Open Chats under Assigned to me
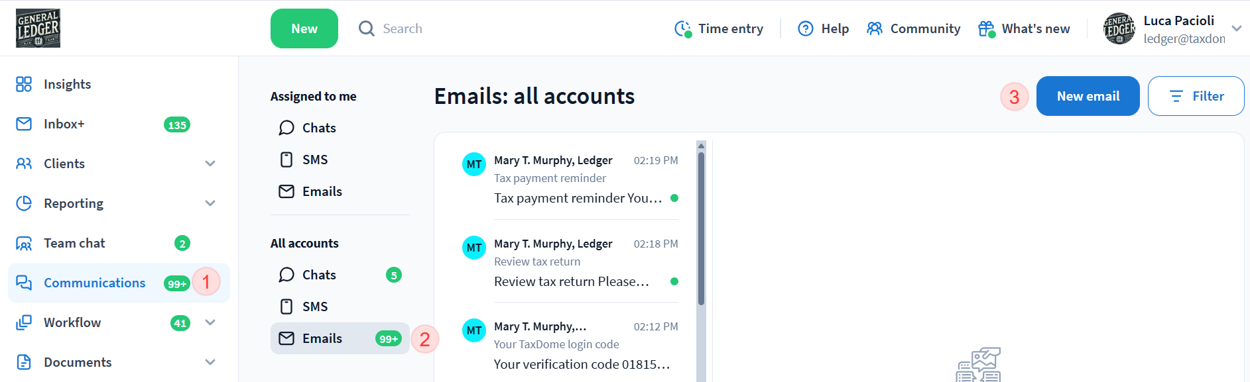The width and height of the screenshot is (1250, 382). [x=319, y=128]
